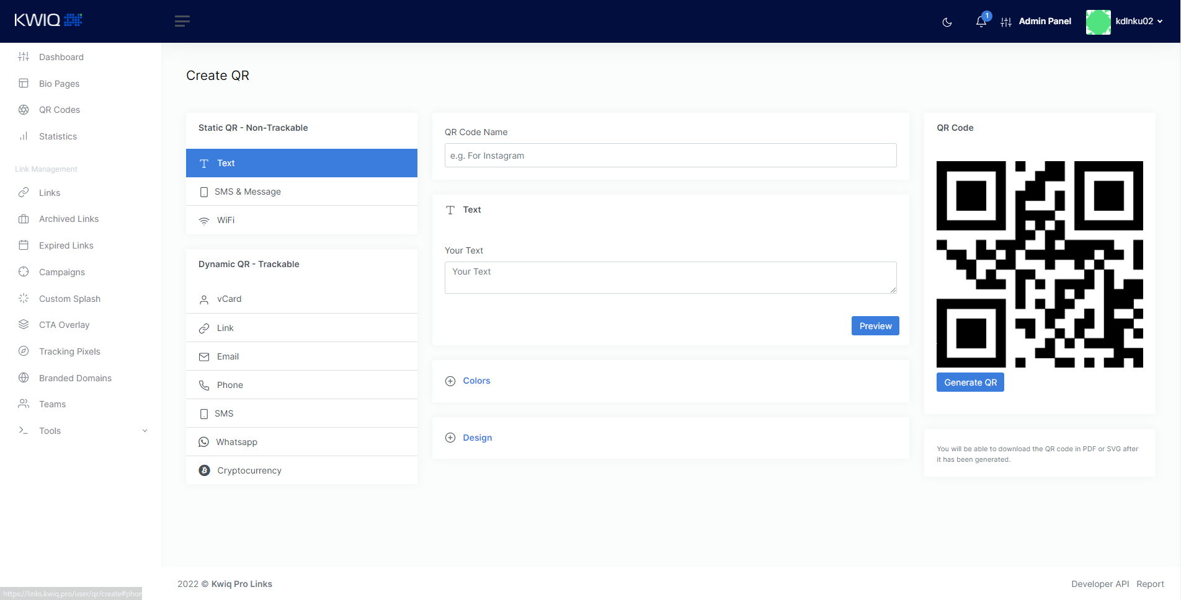Toggle the sidebar collapse control
The image size is (1181, 600).
(182, 20)
